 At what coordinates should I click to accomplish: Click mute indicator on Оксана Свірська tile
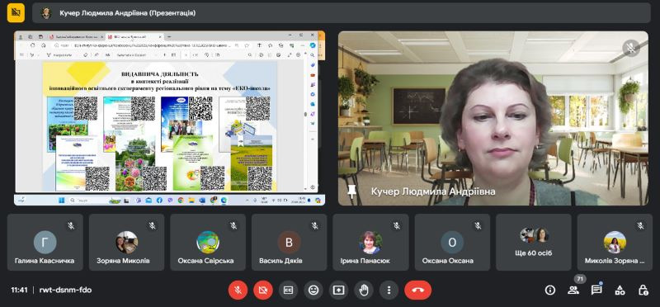233,226
